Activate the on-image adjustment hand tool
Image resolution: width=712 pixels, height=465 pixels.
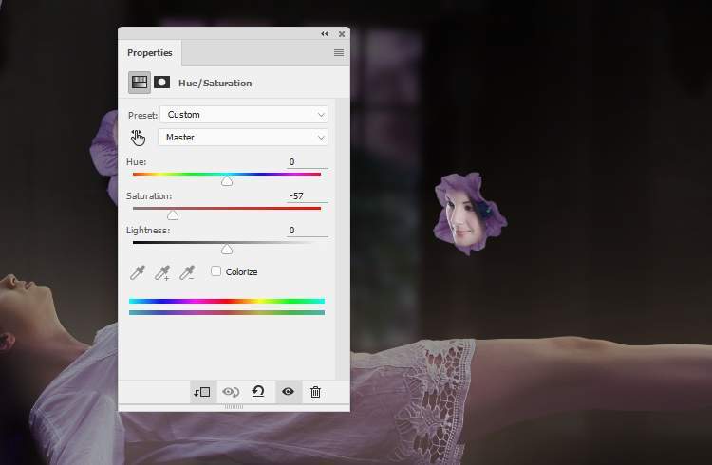[138, 138]
